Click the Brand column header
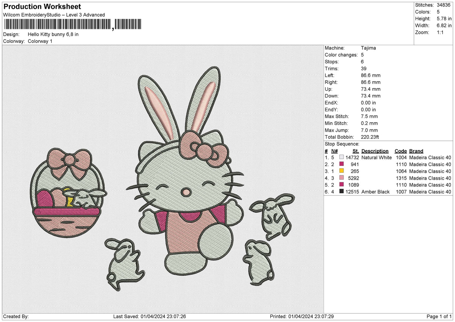 [416, 151]
